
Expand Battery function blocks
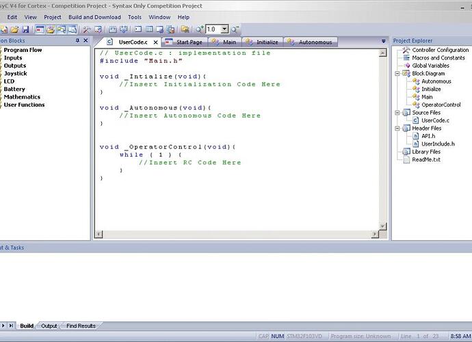click(14, 89)
